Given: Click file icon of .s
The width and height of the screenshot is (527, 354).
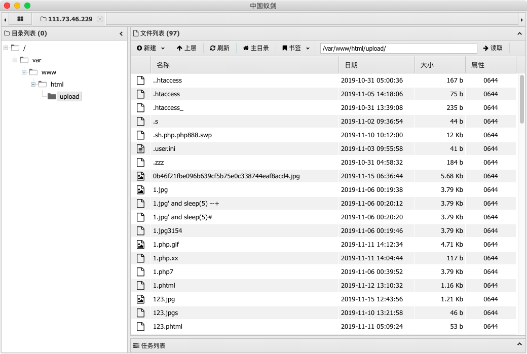Looking at the screenshot, I should (140, 121).
